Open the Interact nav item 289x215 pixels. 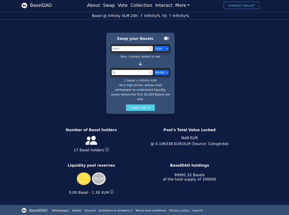[x=163, y=5]
